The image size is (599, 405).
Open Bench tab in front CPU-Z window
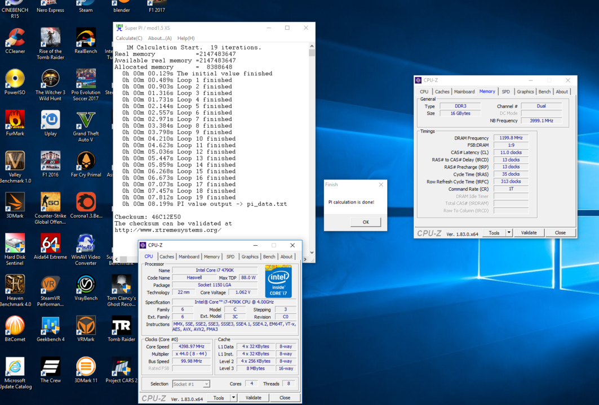pyautogui.click(x=269, y=256)
